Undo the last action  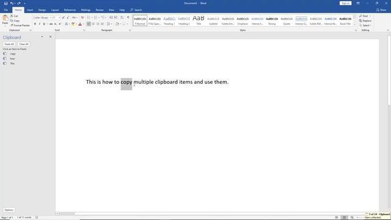click(x=12, y=3)
